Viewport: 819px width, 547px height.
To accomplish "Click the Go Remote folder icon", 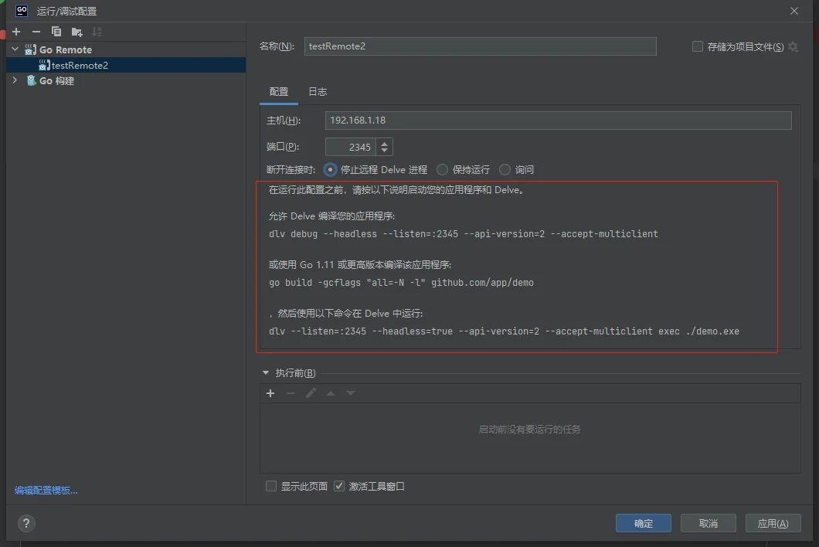I will coord(30,49).
